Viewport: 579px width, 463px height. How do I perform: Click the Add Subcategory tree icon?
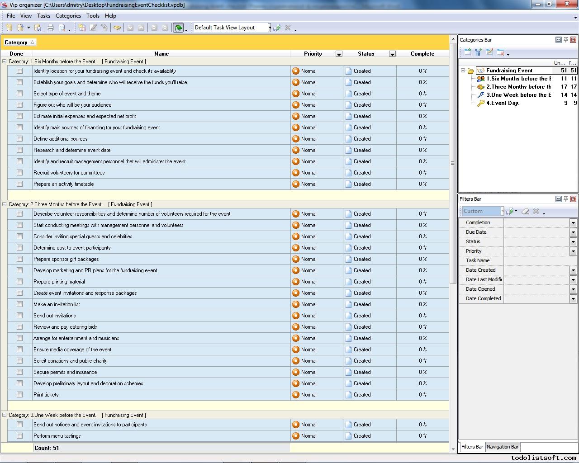[x=478, y=52]
